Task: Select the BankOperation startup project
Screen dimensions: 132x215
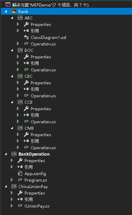Action: 34,154
